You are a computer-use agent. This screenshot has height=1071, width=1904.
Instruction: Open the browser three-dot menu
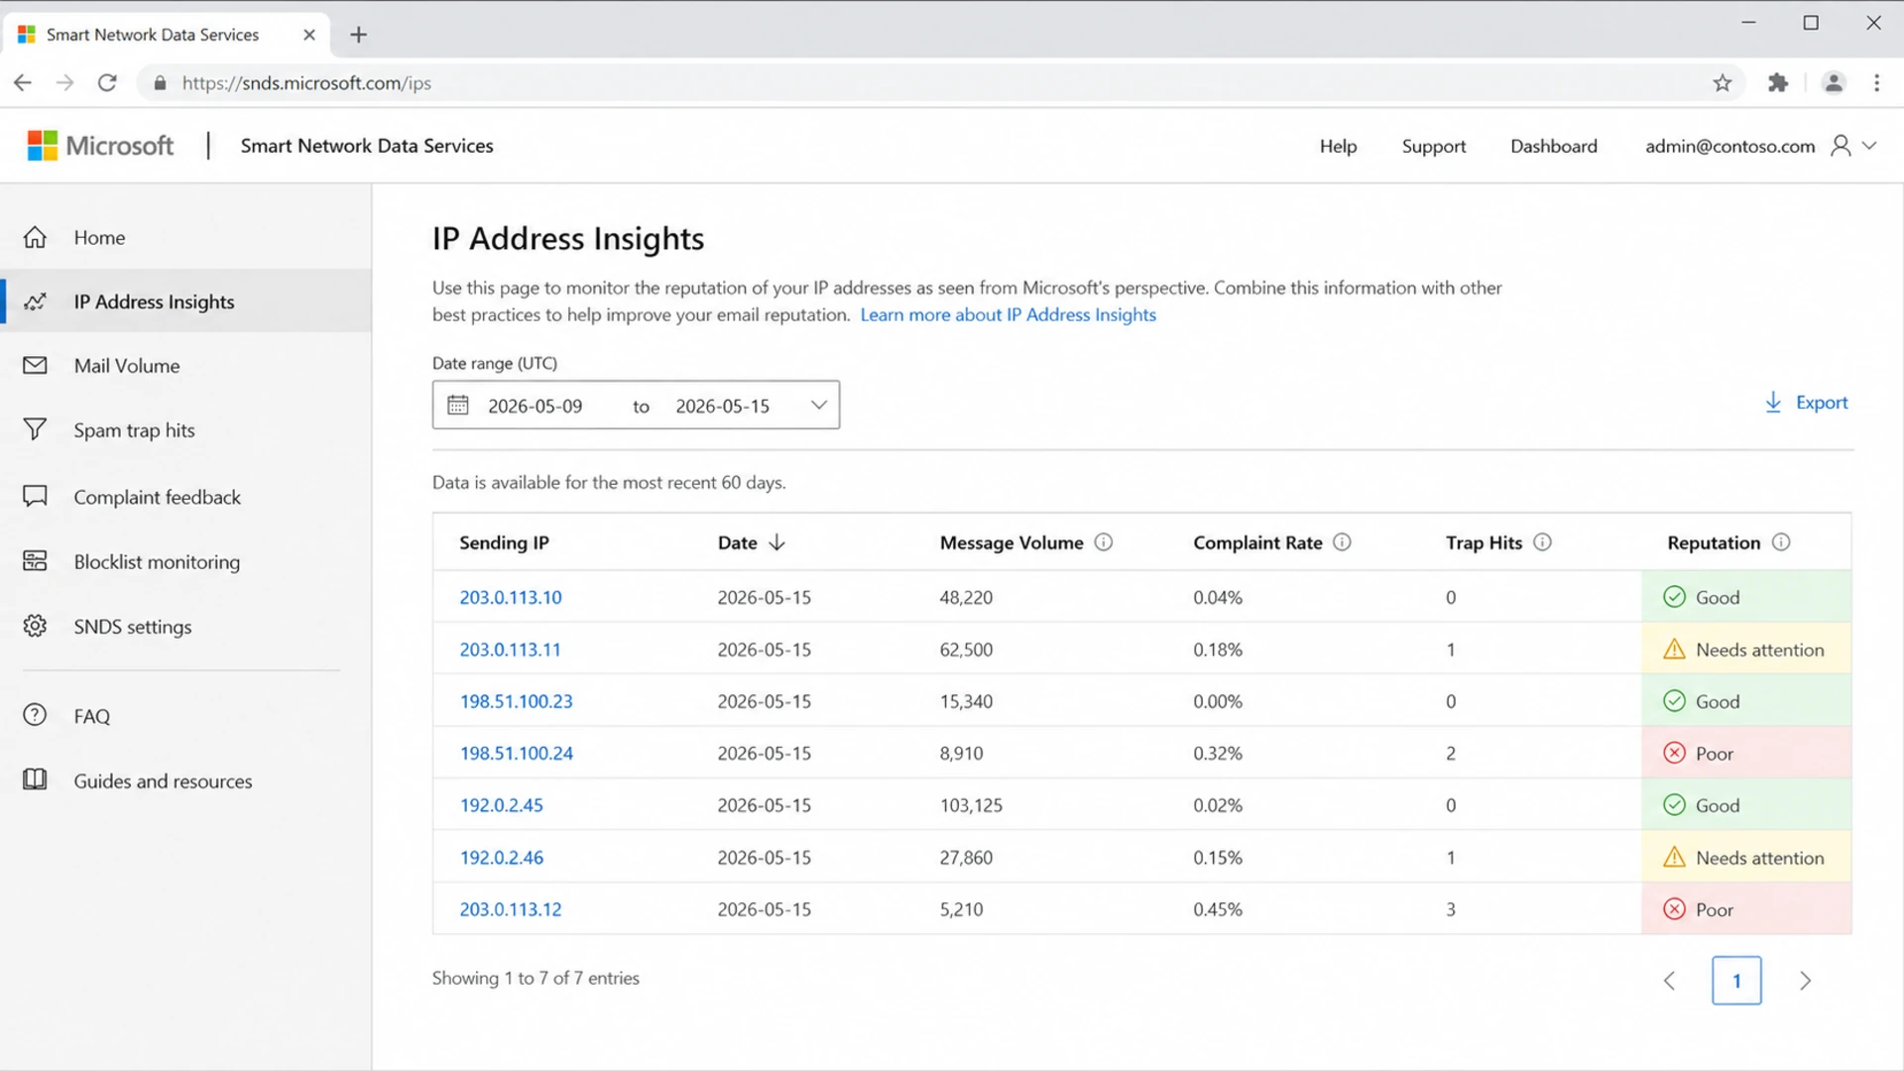click(1876, 83)
